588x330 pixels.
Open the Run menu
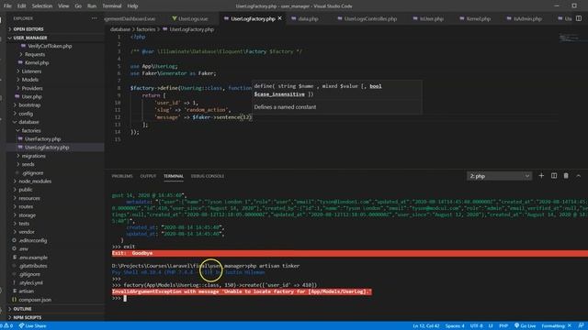(92, 6)
